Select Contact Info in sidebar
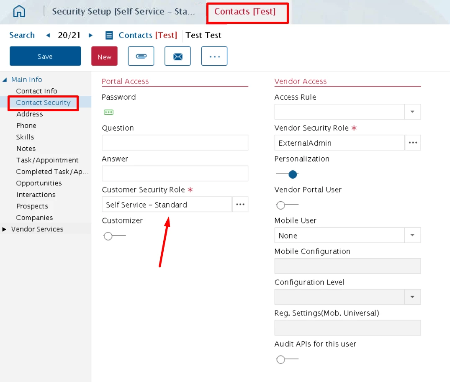This screenshot has width=450, height=382. (36, 91)
